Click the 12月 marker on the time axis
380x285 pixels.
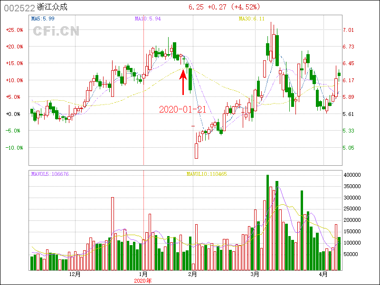[x=75, y=275]
